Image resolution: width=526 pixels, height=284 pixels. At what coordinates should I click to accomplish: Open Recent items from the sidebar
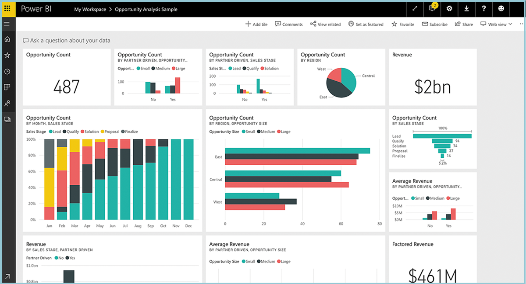point(7,71)
